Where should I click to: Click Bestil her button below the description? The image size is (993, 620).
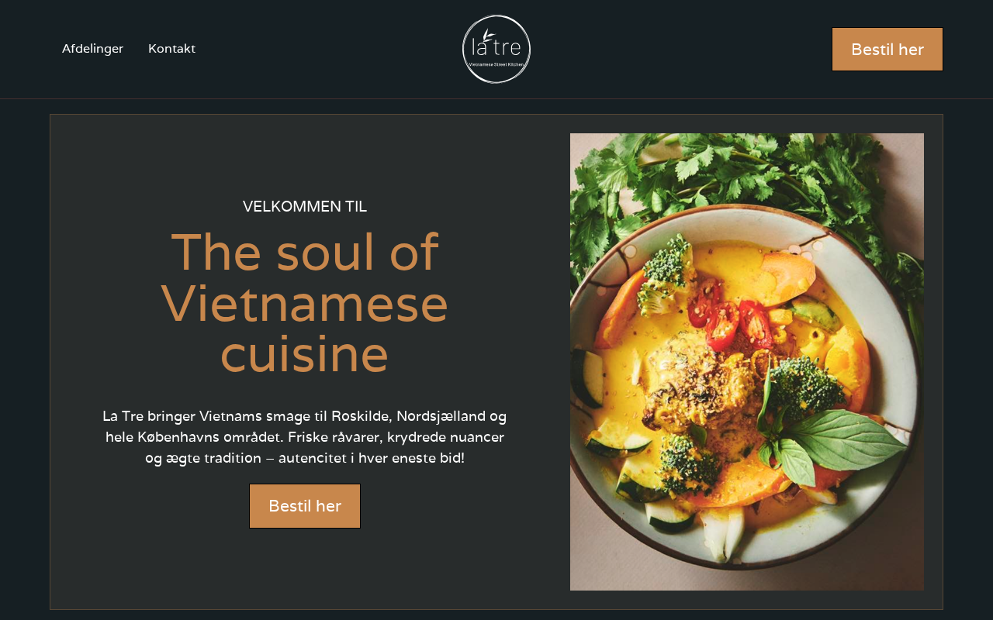(x=305, y=506)
